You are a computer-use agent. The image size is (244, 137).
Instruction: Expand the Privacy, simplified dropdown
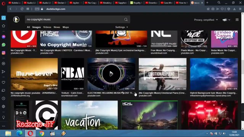206,20
